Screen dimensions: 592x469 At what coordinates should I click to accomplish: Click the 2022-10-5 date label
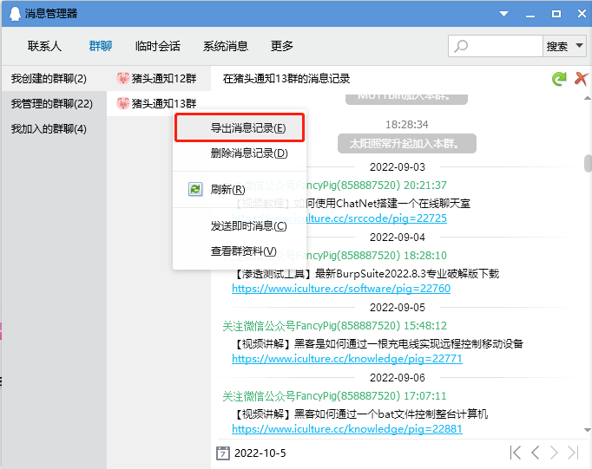[x=260, y=453]
